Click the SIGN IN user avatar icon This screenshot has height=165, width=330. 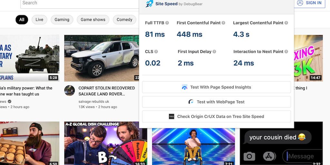[300, 3]
